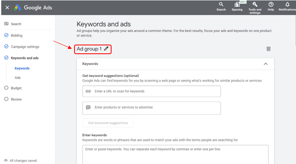The image size is (296, 164).
Task: Open Search from the top-right magnifier icon
Action: (221, 5)
